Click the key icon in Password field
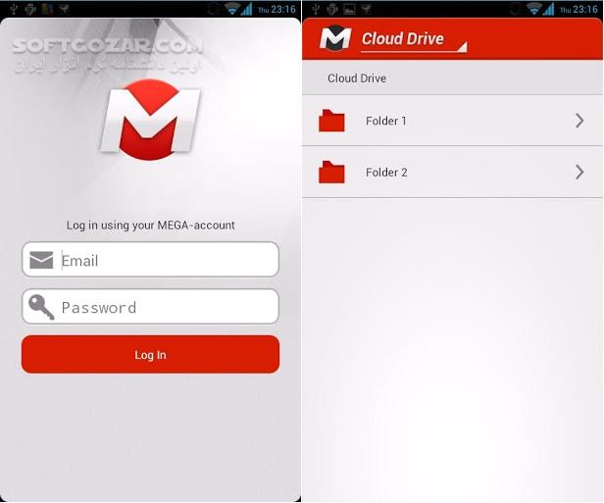The height and width of the screenshot is (503, 604). [41, 307]
